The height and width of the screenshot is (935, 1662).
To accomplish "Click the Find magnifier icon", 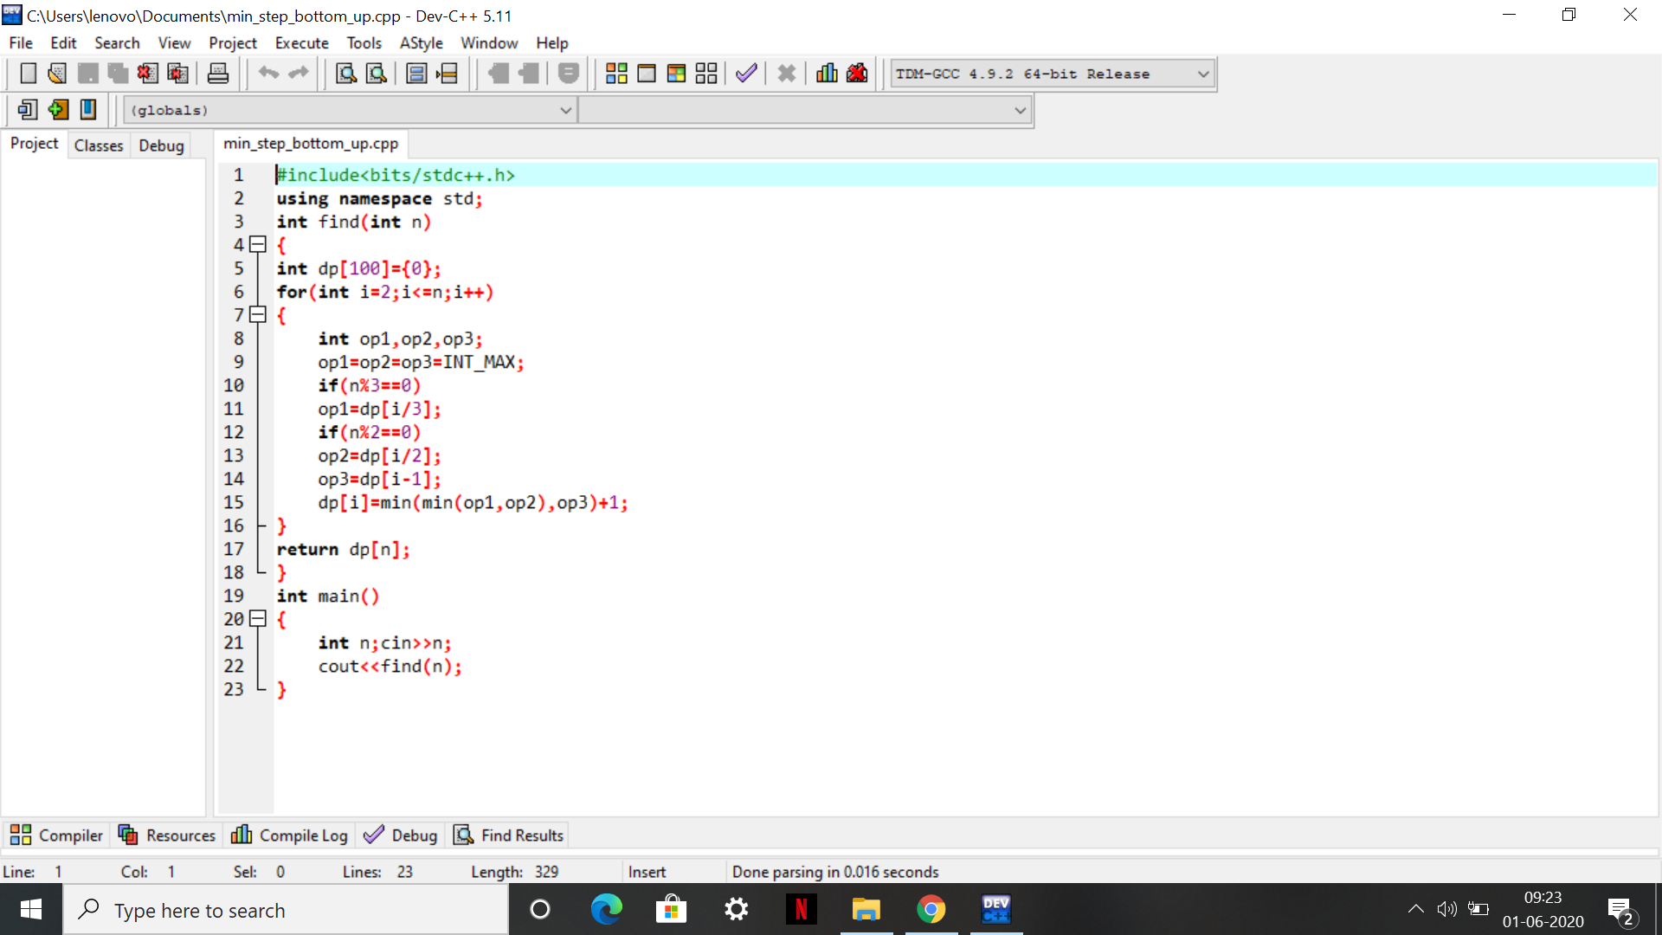I will 346,74.
